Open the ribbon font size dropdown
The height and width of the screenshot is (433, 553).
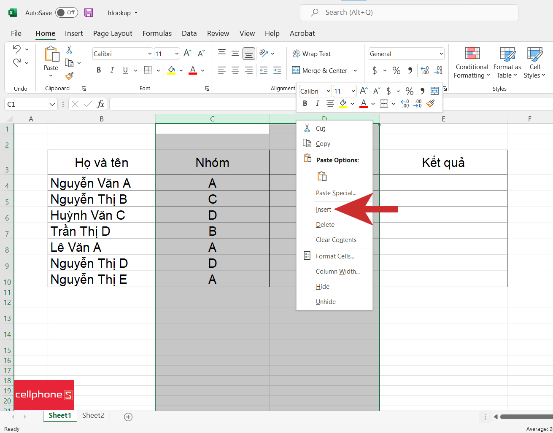tap(177, 54)
